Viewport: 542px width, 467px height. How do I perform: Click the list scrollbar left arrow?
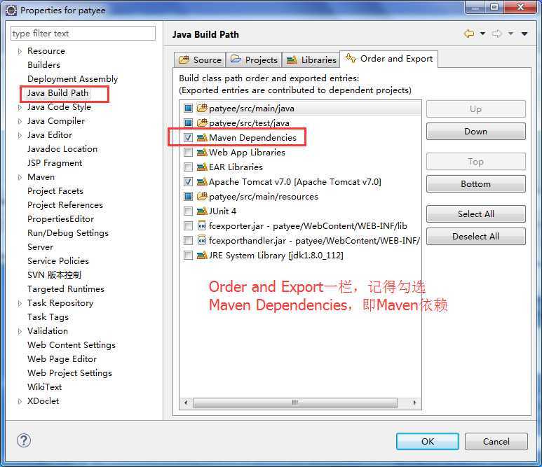point(186,403)
